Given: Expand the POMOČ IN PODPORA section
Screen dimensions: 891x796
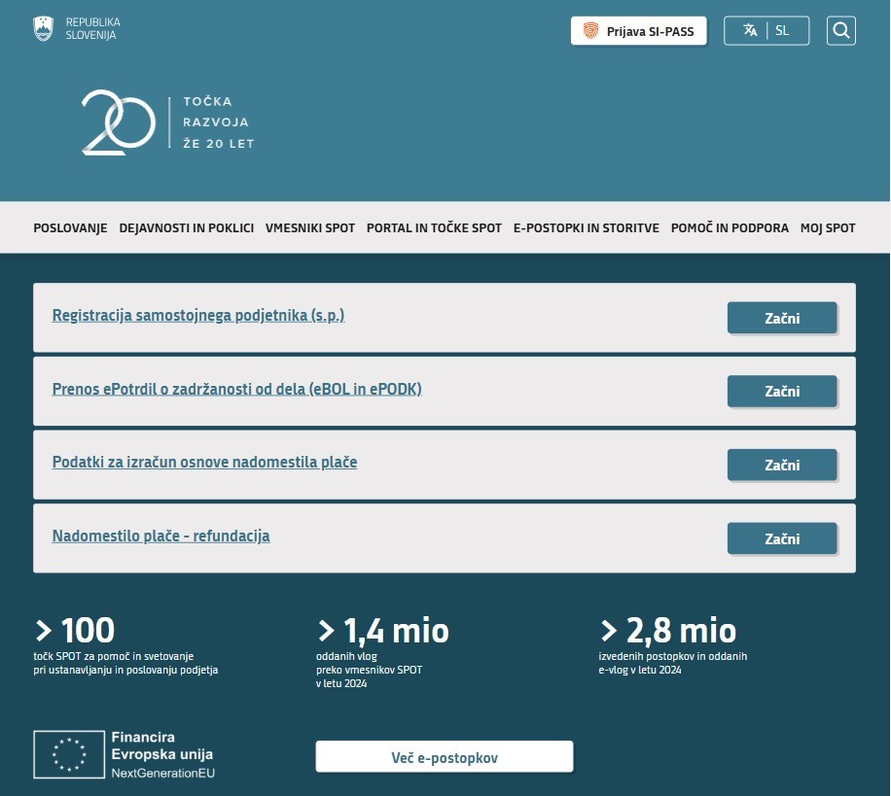Looking at the screenshot, I should (x=730, y=227).
